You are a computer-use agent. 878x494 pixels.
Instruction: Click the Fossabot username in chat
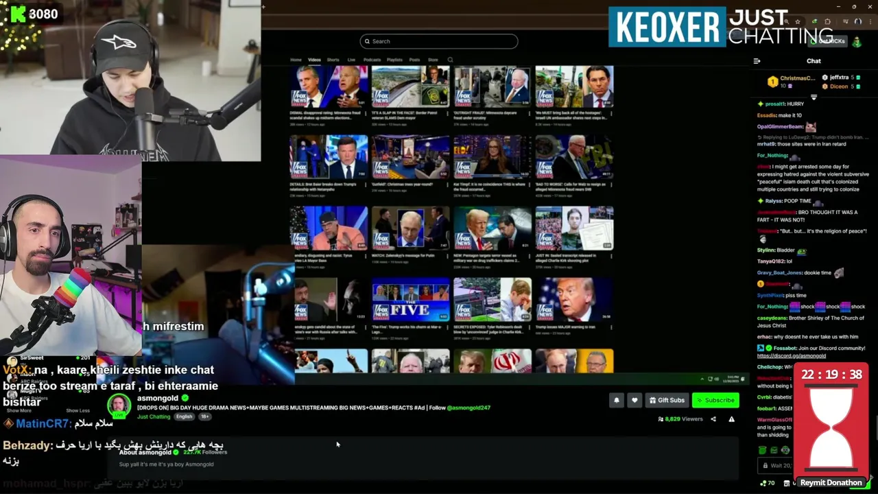(786, 348)
